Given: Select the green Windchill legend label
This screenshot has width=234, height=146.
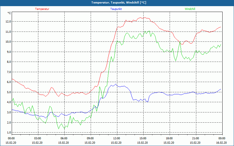Looking at the screenshot, I should point(190,9).
